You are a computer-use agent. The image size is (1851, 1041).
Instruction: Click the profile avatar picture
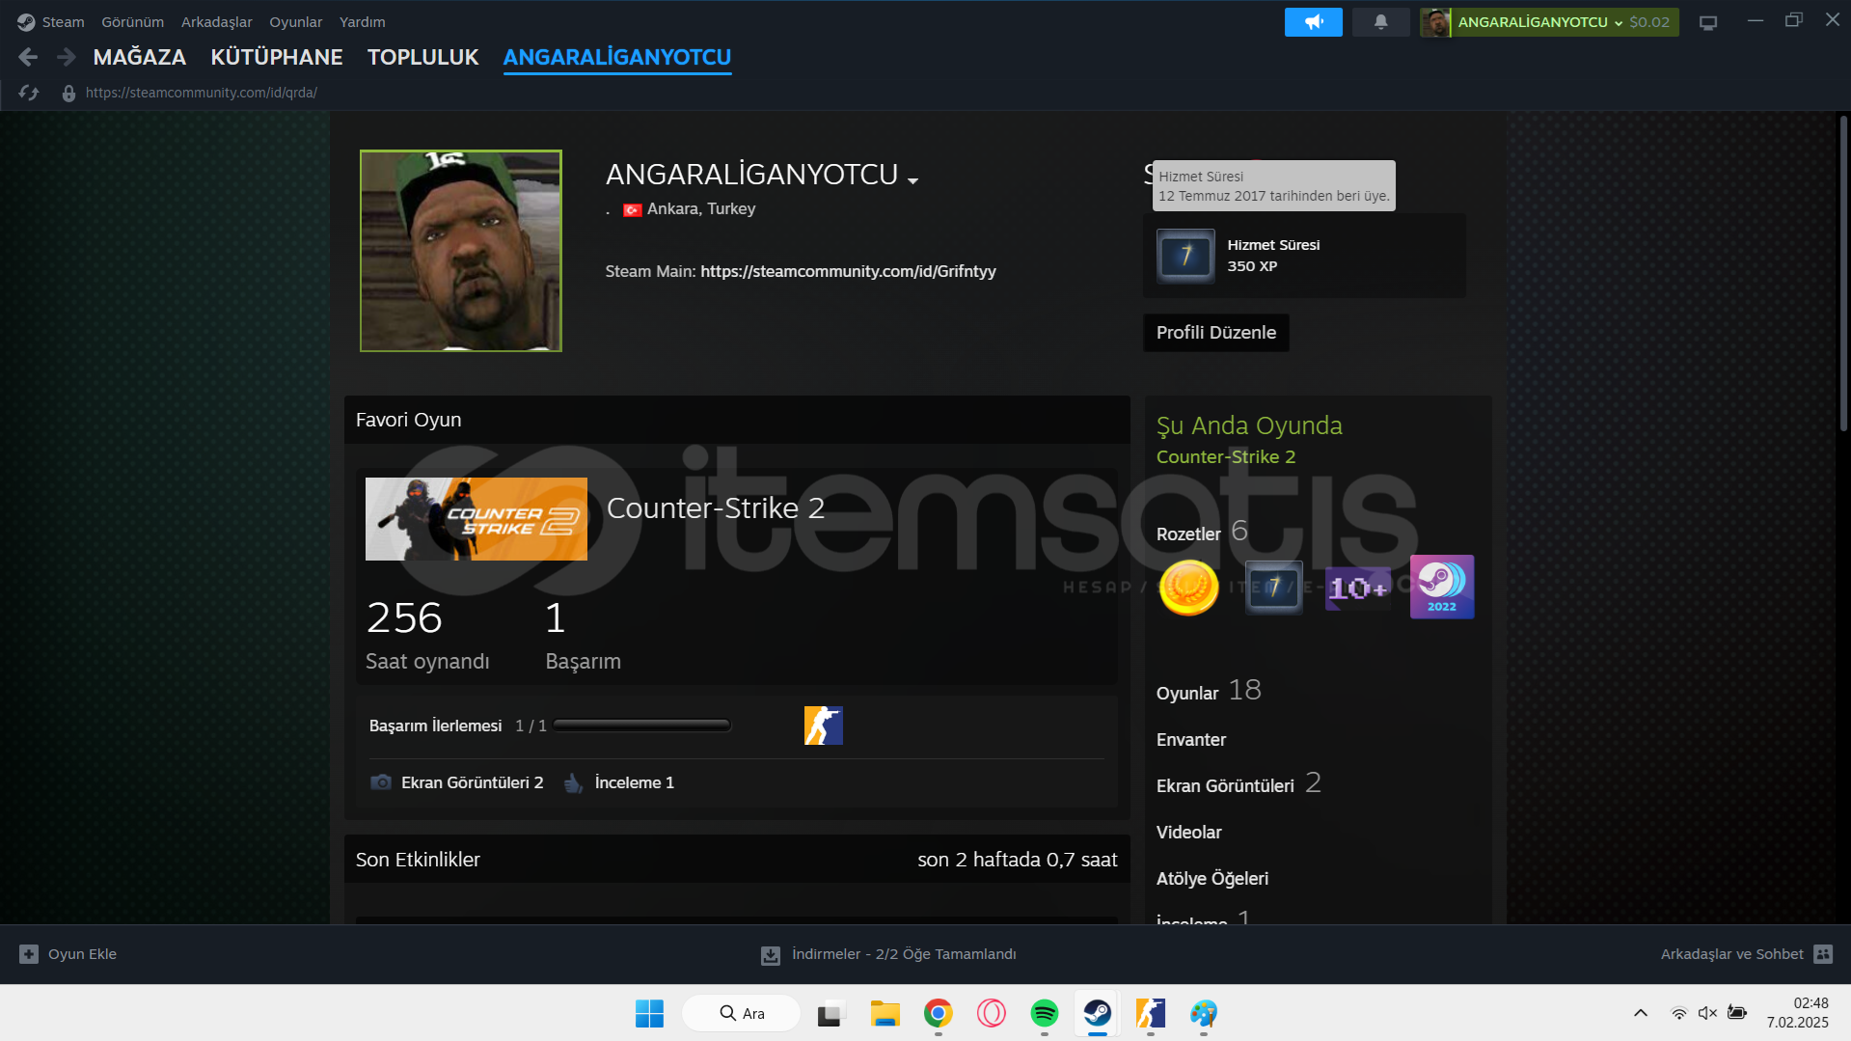tap(460, 251)
